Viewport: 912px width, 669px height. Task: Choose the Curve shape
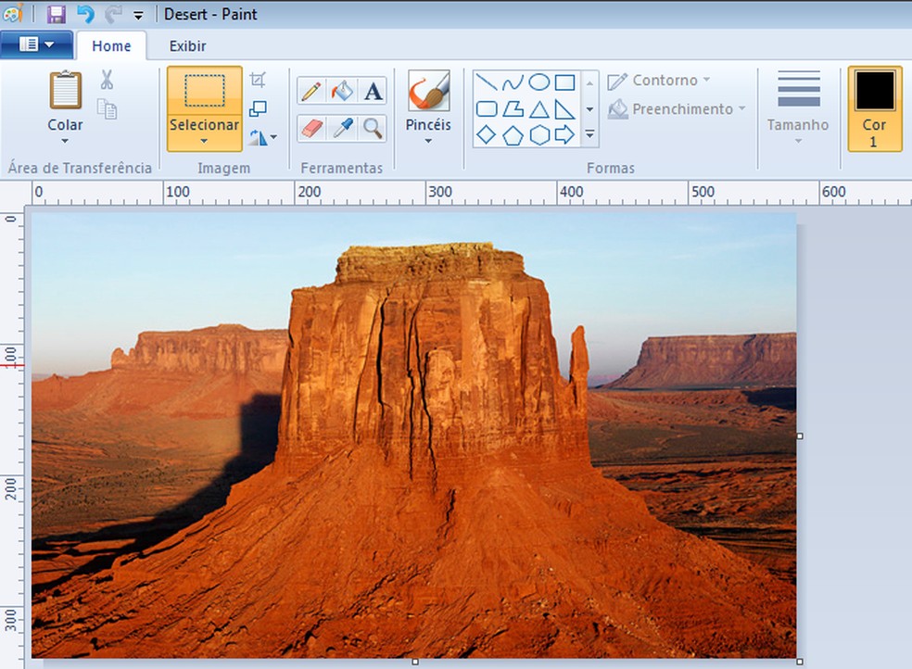513,82
